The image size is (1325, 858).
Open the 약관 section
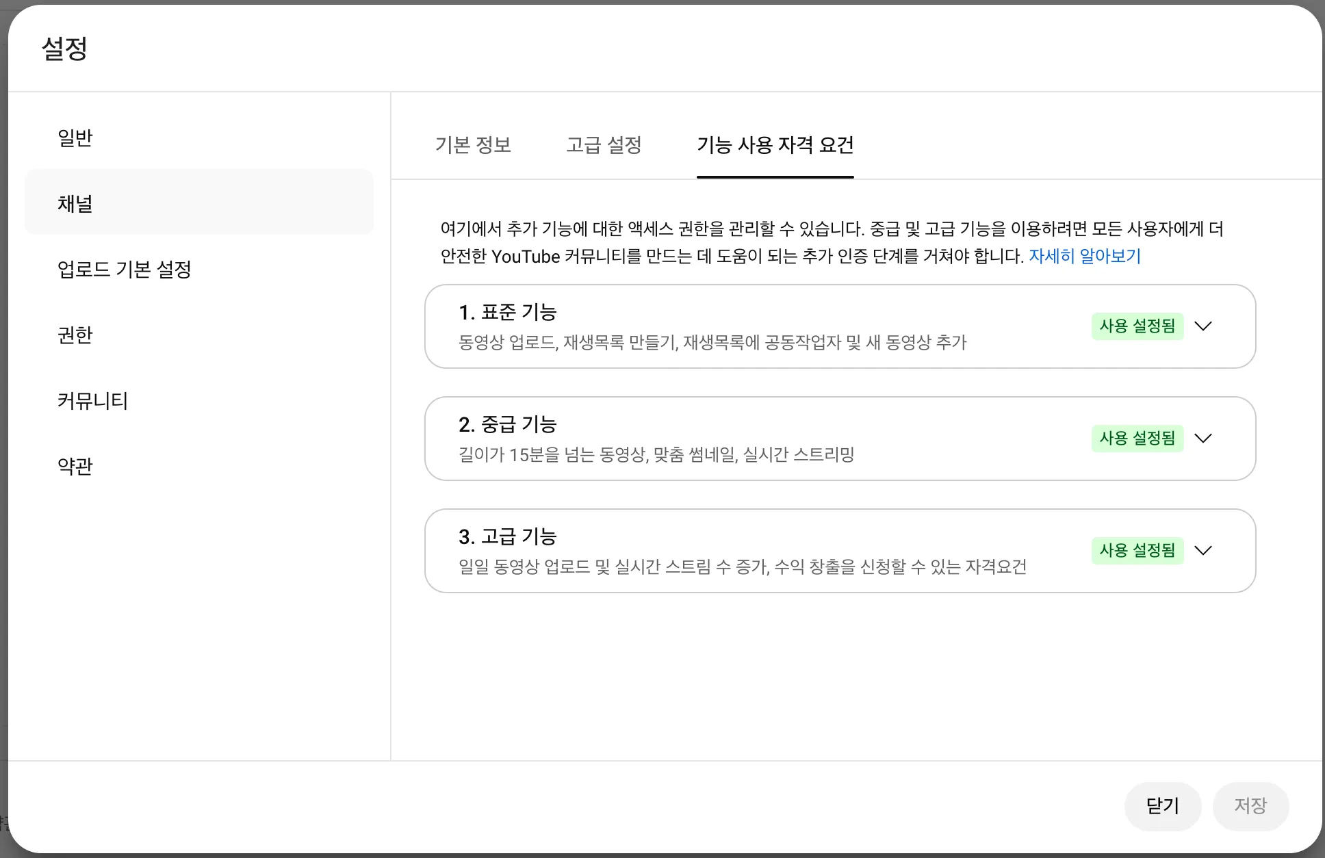tap(75, 466)
